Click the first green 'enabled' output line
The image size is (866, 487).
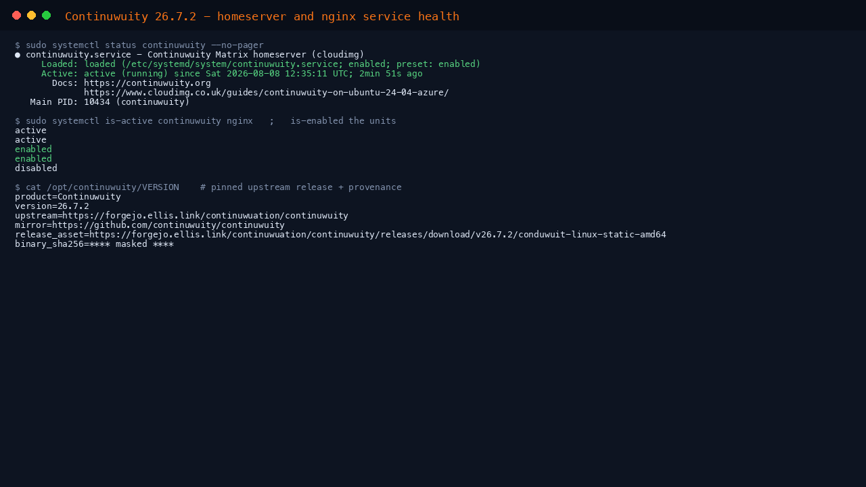[33, 149]
